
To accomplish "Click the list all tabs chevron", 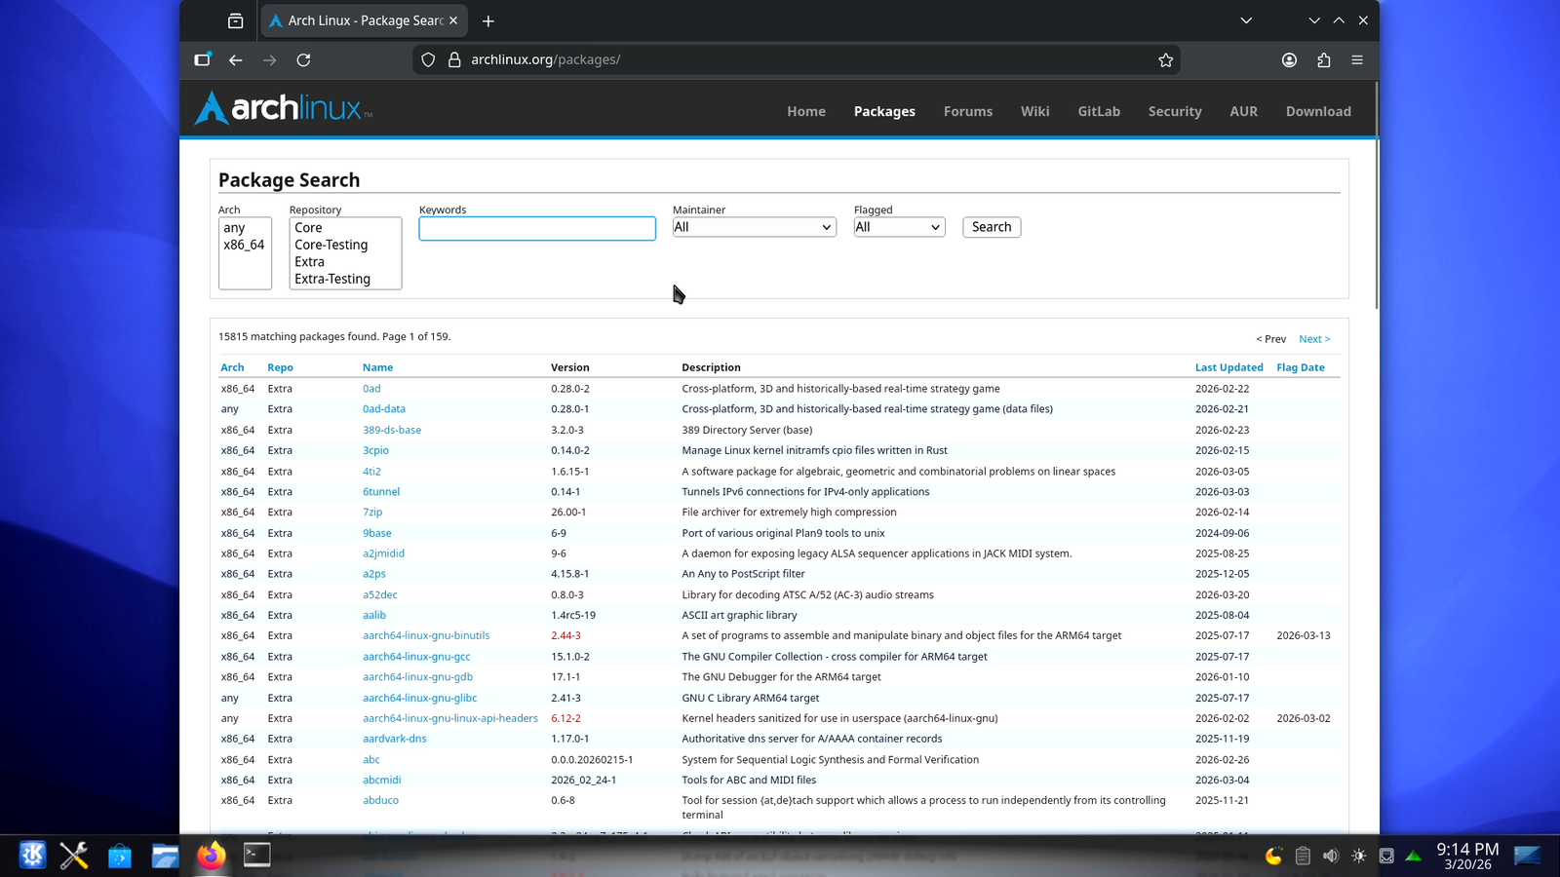I will [1246, 20].
